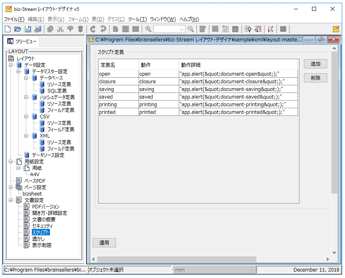This screenshot has width=345, height=278.
Task: Click the Save All toolbar icon
Action: point(38,29)
